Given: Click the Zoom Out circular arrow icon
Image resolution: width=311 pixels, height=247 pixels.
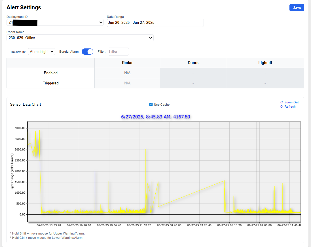Looking at the screenshot, I should (x=282, y=102).
